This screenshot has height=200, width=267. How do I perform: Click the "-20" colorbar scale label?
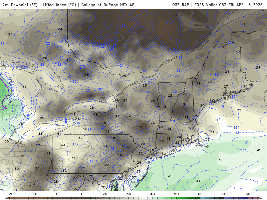pos(10,194)
